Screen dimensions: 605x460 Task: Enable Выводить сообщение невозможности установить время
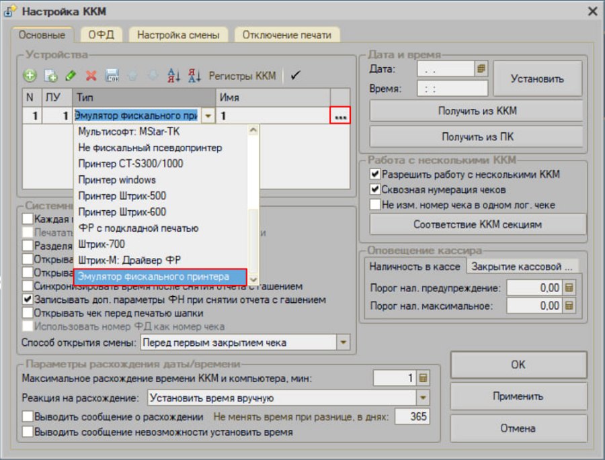(x=28, y=432)
